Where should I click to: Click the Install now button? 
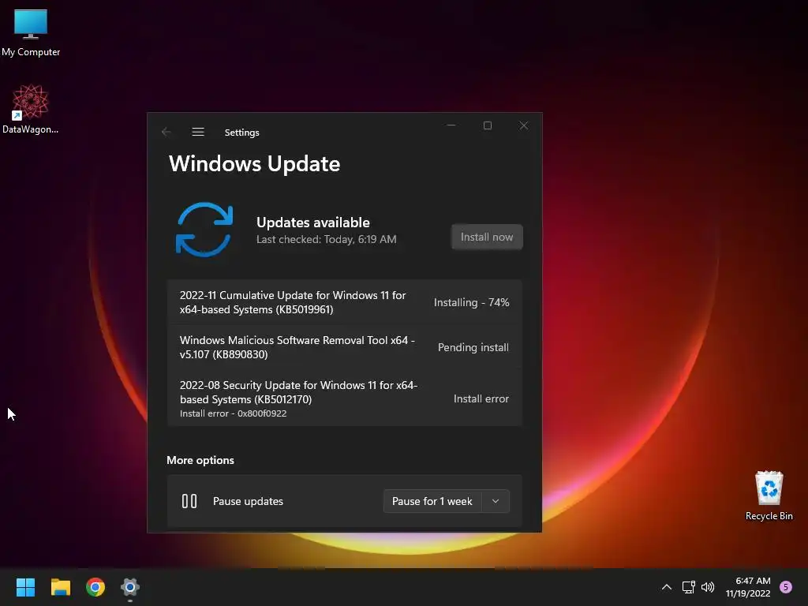tap(487, 237)
